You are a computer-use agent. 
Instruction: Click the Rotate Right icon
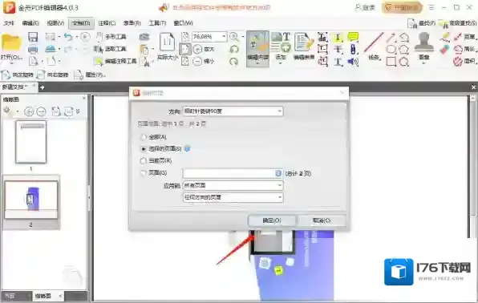[52, 75]
